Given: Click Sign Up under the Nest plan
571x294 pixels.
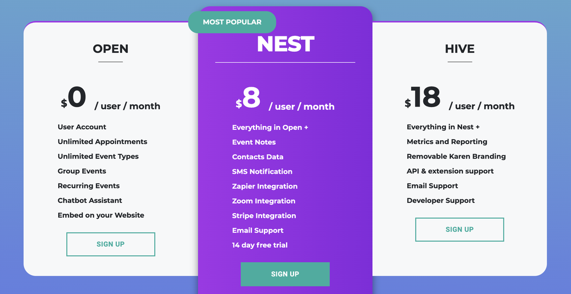Looking at the screenshot, I should pos(285,274).
